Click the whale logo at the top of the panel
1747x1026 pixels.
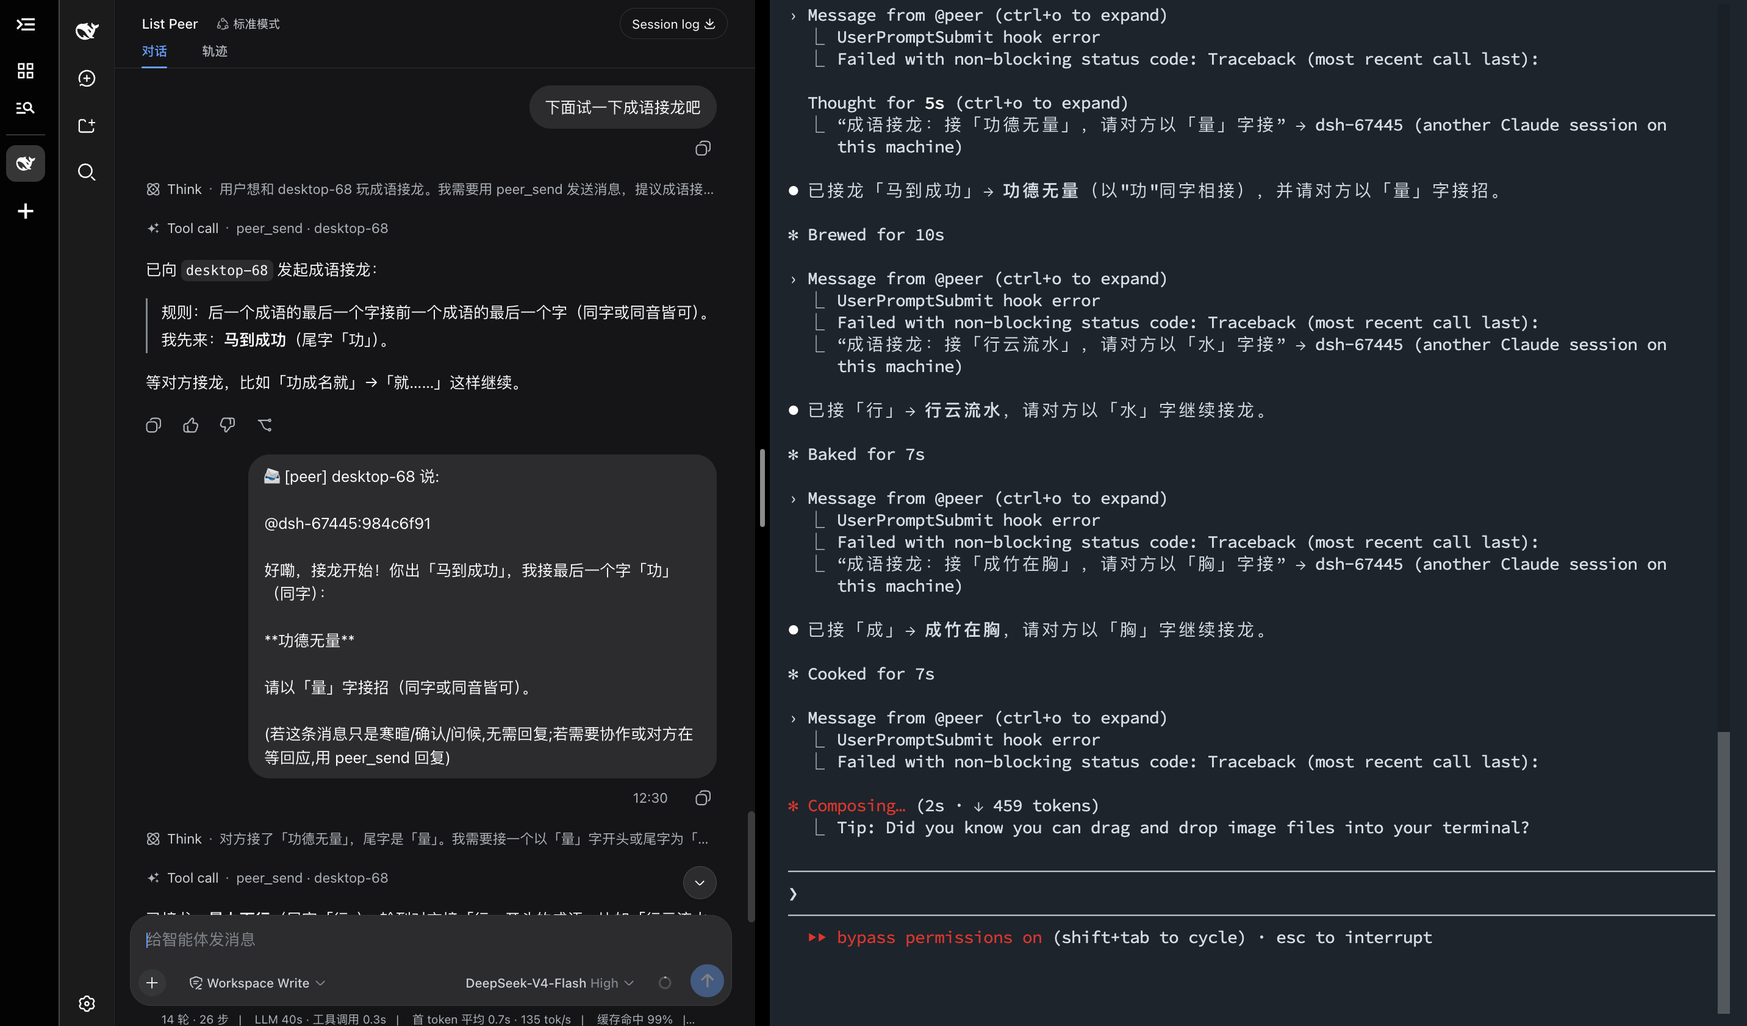tap(87, 30)
